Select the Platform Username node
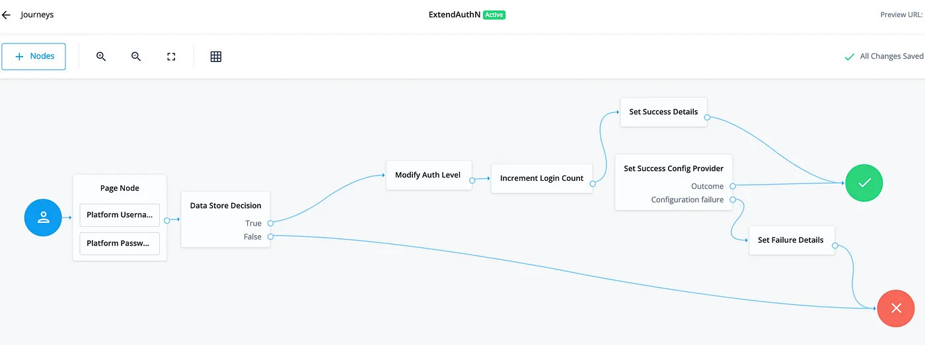The width and height of the screenshot is (925, 345). (120, 215)
